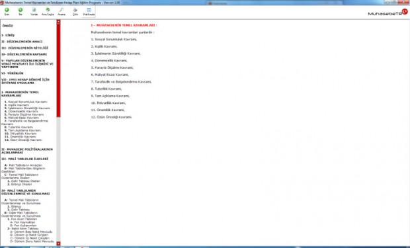
Task: Open IV- DÜZENLEMENİN KAPSAMI sidebar link
Action: click(x=24, y=54)
